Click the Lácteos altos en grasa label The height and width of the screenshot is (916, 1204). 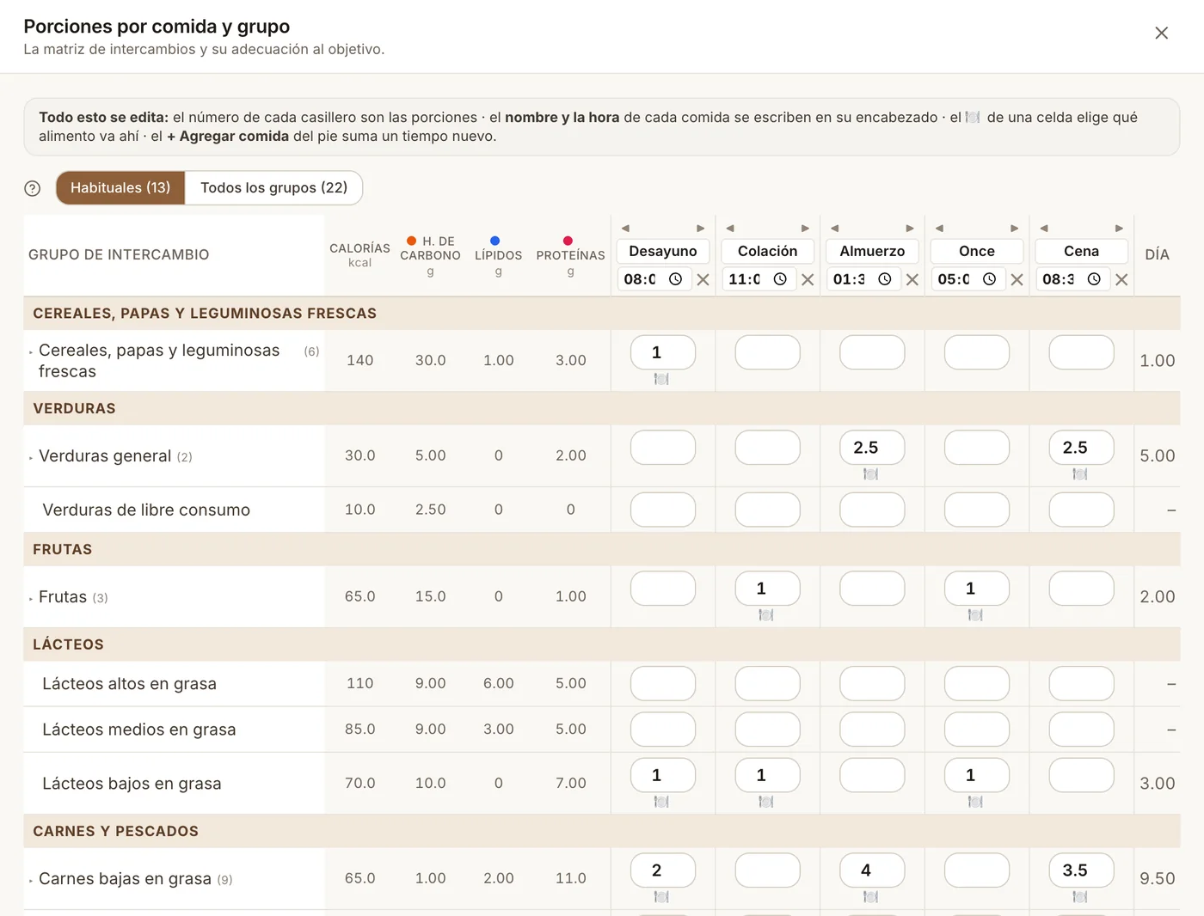[x=129, y=684]
